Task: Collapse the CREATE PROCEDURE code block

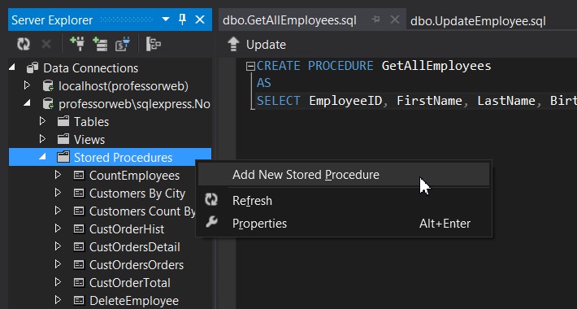Action: pos(250,67)
